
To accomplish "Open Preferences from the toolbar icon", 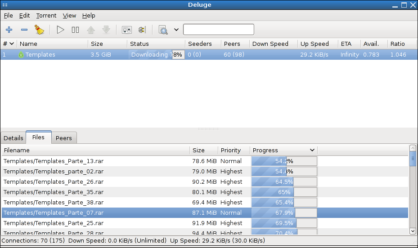I will tap(127, 30).
